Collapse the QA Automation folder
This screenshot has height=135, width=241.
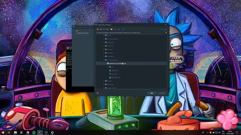104,60
